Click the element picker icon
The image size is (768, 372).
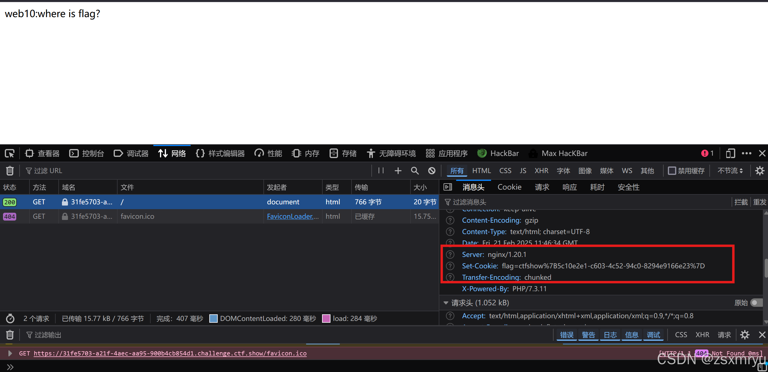point(10,154)
